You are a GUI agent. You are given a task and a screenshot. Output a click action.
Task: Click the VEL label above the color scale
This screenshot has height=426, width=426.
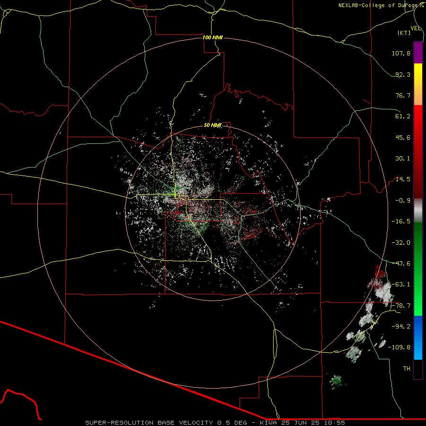(x=416, y=28)
